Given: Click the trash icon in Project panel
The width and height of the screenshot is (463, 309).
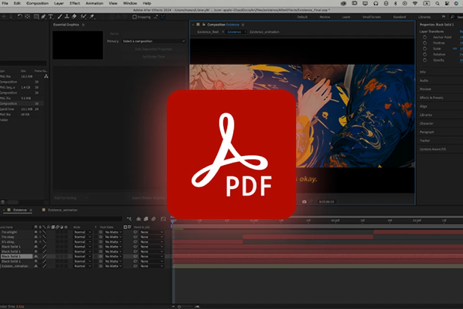Looking at the screenshot, I should click(x=3, y=202).
